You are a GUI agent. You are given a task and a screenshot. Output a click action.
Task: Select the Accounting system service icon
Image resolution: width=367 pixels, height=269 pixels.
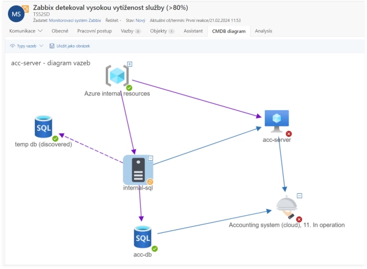click(x=285, y=207)
